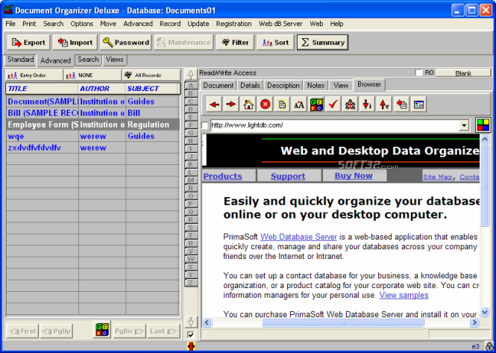Open the Registration menu
This screenshot has width=496, height=353.
(233, 24)
